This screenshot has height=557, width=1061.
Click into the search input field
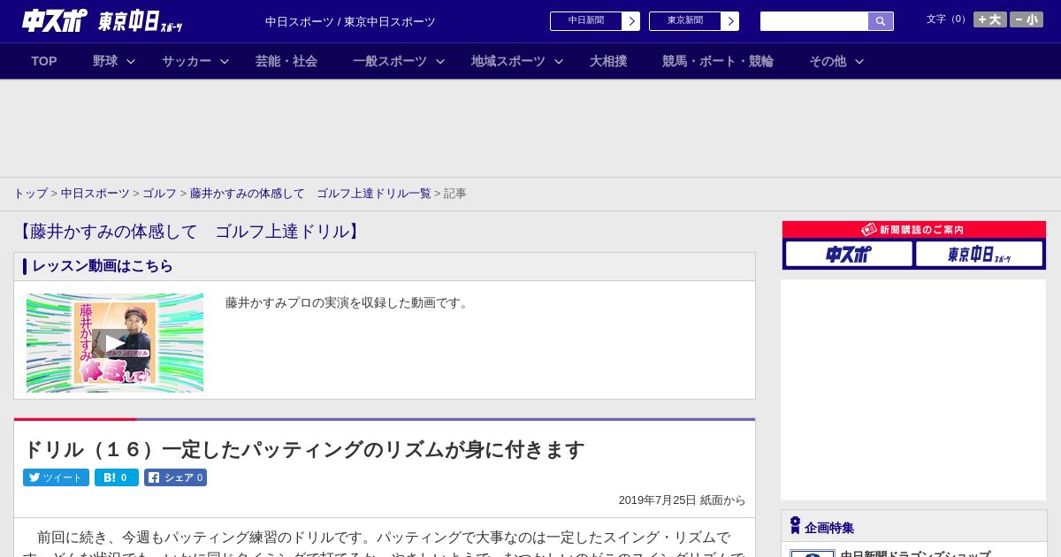pyautogui.click(x=813, y=21)
